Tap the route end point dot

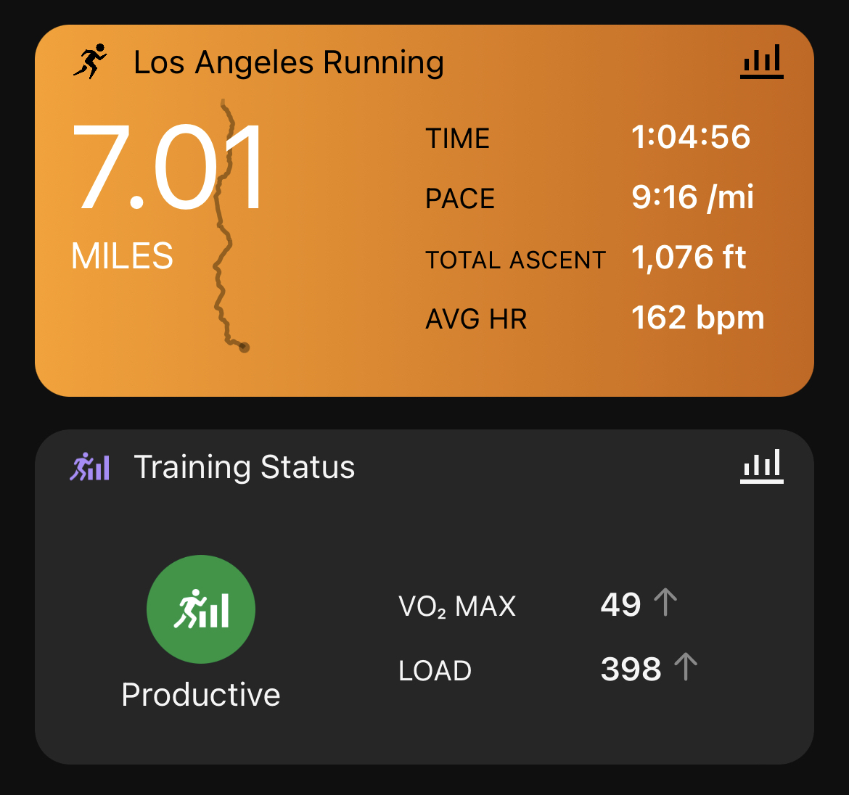(244, 347)
